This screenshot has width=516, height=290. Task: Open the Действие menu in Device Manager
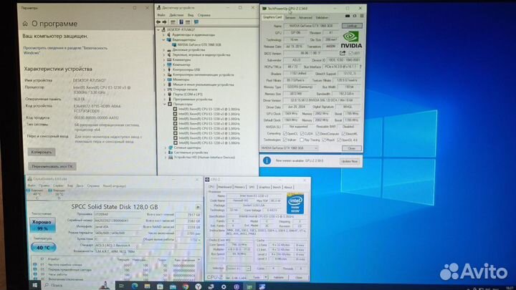[176, 15]
